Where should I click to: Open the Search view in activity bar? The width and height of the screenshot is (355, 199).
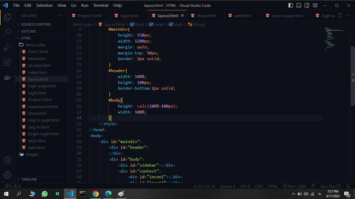coord(8,32)
